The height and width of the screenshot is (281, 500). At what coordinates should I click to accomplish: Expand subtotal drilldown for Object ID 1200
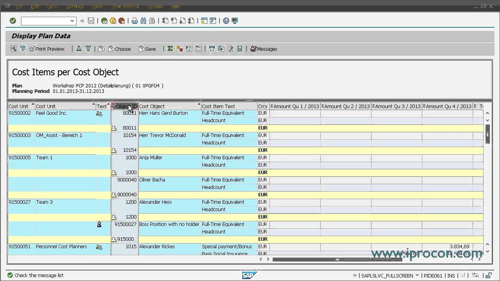click(114, 217)
